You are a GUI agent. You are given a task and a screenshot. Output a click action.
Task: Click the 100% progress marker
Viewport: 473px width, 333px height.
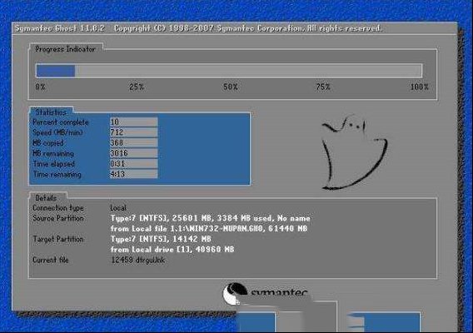420,87
